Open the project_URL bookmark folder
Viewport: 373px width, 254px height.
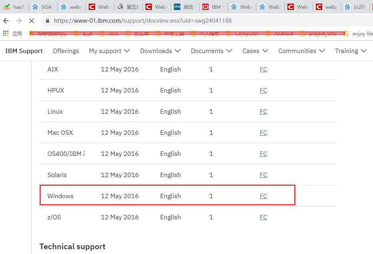pyautogui.click(x=319, y=33)
